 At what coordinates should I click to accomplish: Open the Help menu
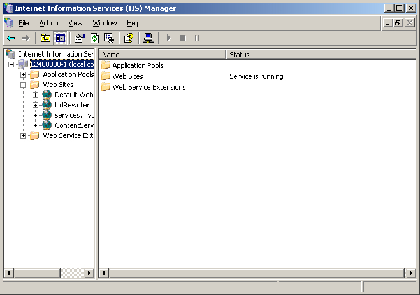click(x=133, y=23)
